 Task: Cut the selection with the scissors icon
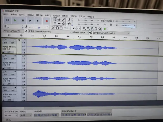pos(53,28)
